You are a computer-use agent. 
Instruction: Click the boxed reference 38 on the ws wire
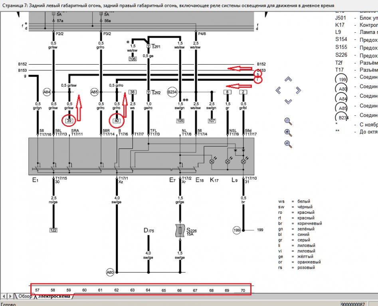(133, 92)
